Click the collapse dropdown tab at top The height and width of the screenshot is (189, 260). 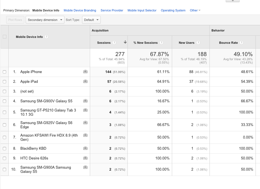pyautogui.click(x=233, y=1)
